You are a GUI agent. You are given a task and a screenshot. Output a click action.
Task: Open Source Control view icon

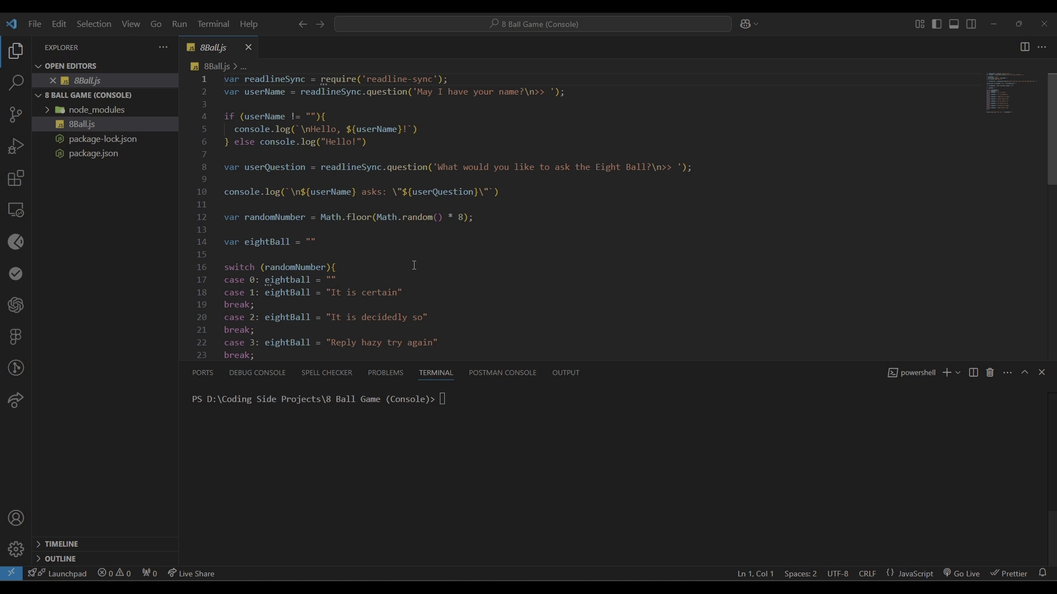pyautogui.click(x=16, y=114)
